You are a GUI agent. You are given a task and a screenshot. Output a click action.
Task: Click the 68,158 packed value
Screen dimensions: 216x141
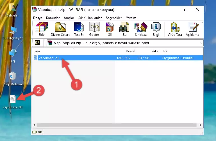143,58
